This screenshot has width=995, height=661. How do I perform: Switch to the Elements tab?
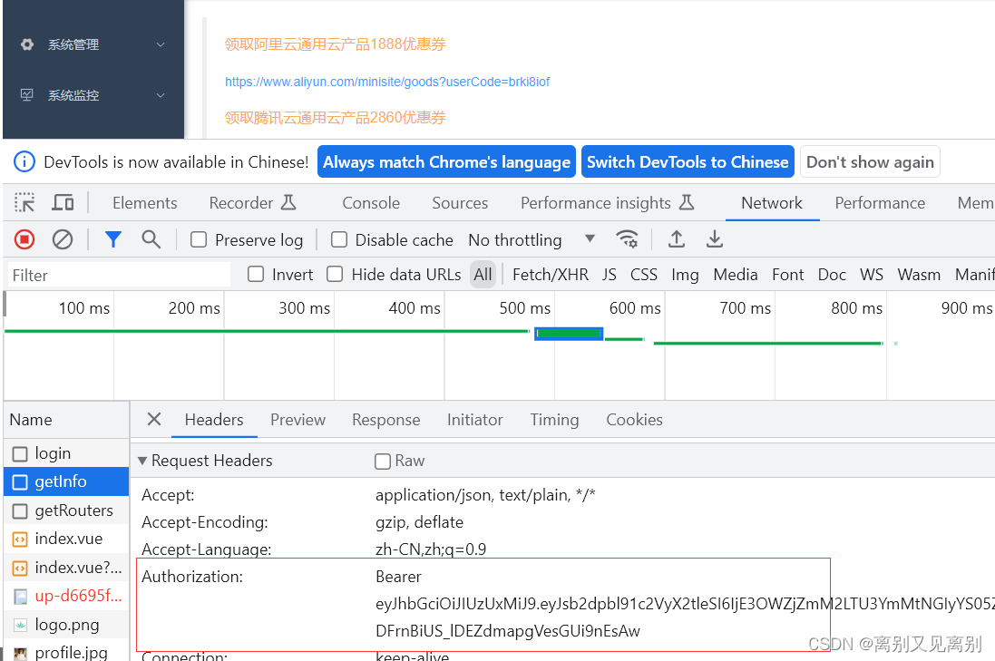tap(145, 203)
